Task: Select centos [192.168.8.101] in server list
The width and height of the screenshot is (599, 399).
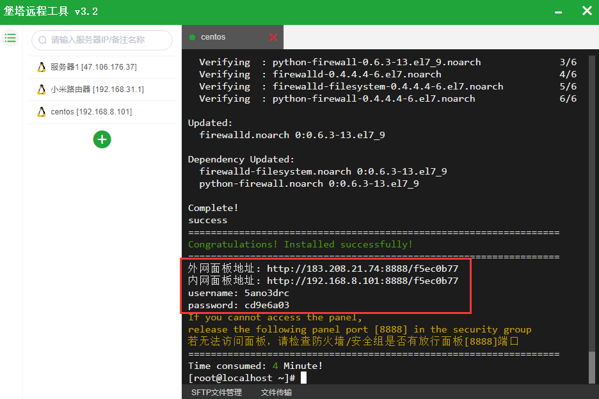Action: tap(102, 112)
